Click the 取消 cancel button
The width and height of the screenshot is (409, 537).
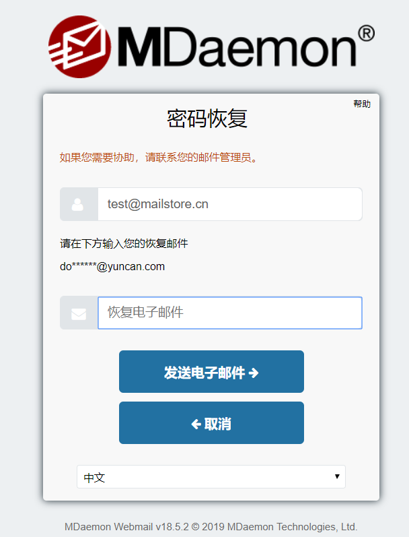(x=211, y=423)
